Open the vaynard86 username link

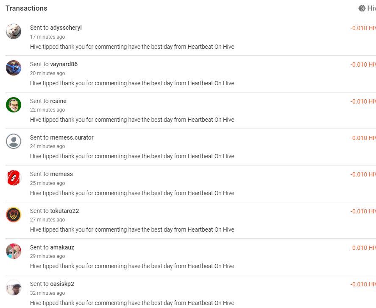64,64
